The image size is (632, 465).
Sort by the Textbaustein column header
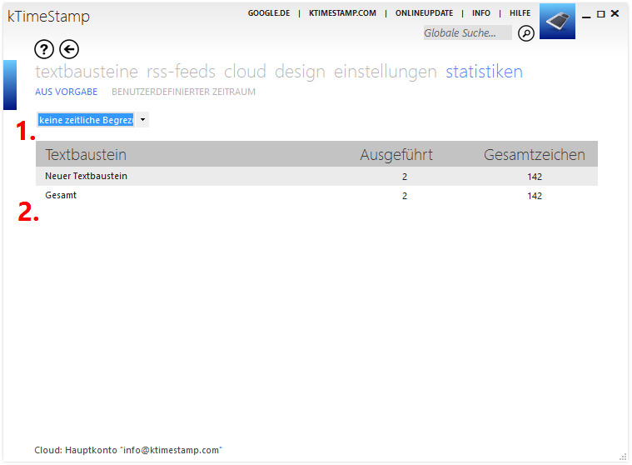coord(86,155)
